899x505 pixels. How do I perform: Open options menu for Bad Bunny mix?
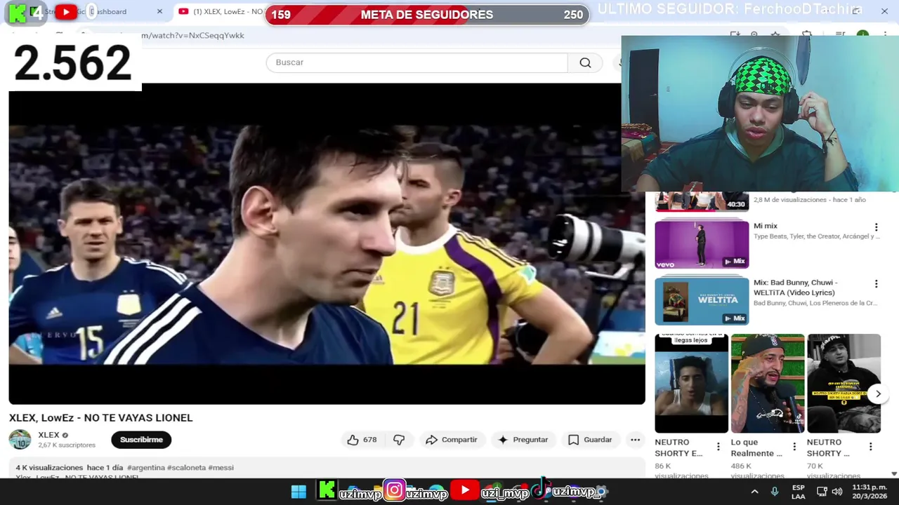pos(876,284)
